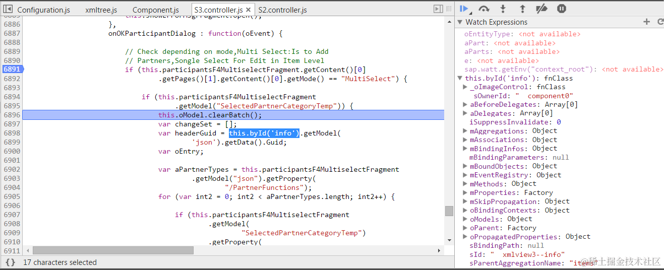Click the aParts watch expression
This screenshot has width=664, height=270.
click(x=512, y=52)
